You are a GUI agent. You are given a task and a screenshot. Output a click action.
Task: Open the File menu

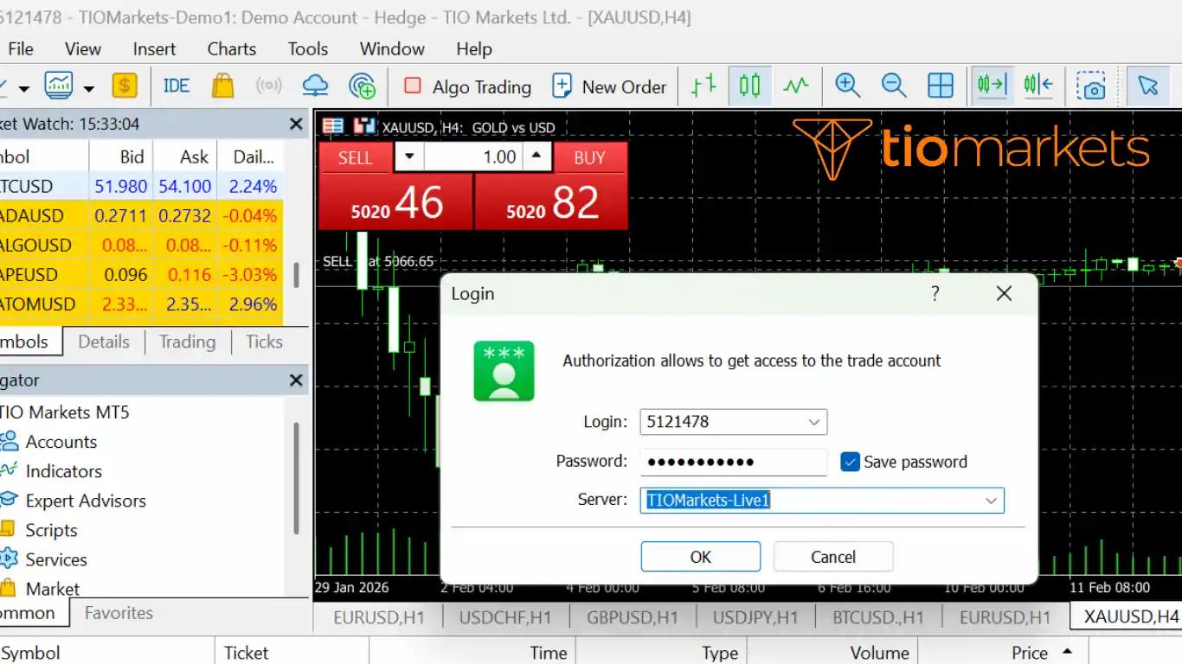pos(21,49)
